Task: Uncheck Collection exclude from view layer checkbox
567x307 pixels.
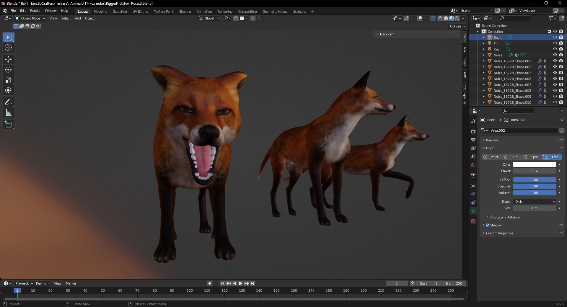Action: click(549, 31)
